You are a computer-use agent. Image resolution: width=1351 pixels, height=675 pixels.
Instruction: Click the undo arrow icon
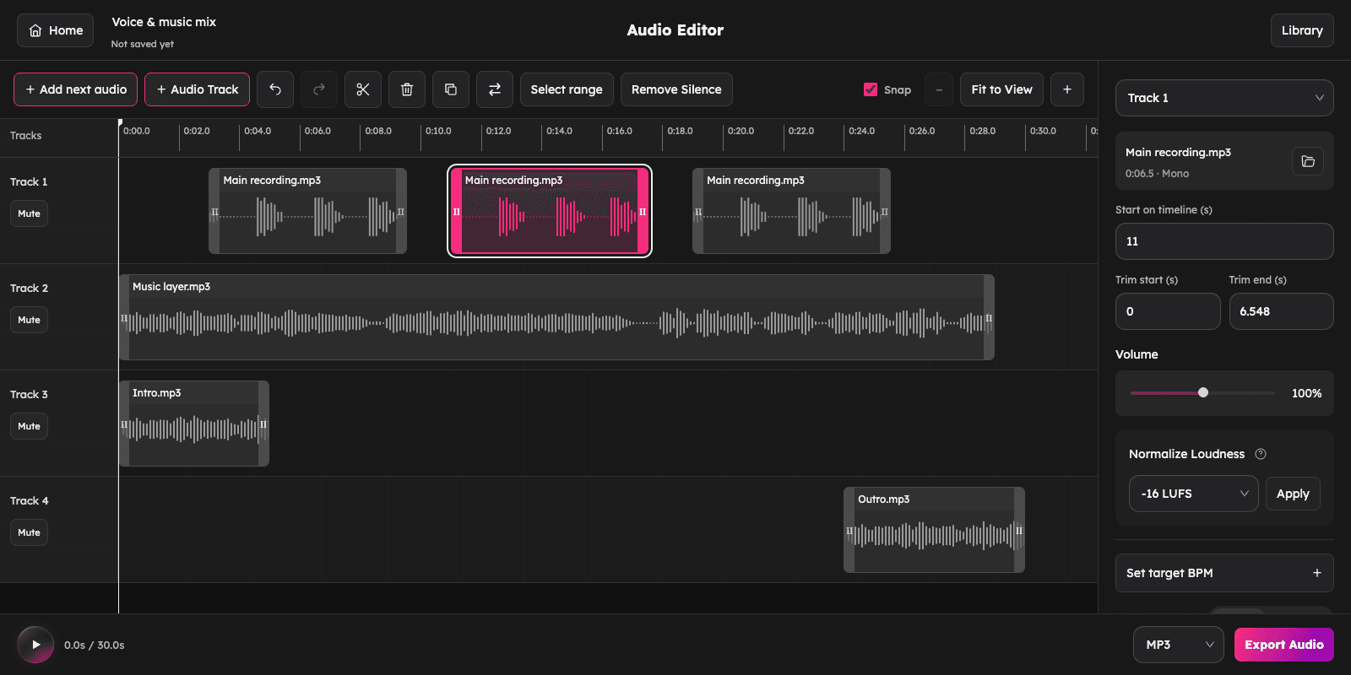click(275, 89)
